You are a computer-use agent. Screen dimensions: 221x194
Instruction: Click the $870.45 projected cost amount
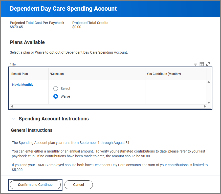[x=16, y=27]
